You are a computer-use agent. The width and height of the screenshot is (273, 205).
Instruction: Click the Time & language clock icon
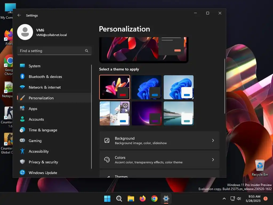[x=22, y=130]
